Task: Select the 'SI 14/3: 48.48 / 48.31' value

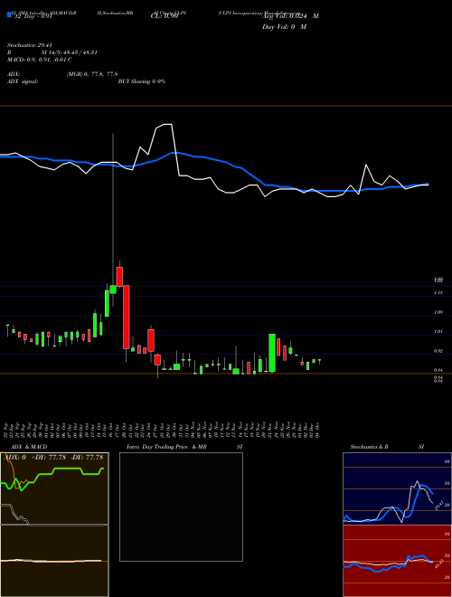Action: (x=70, y=52)
